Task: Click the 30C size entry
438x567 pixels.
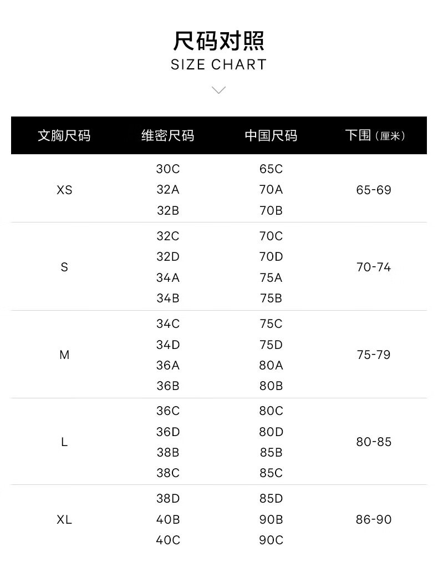Action: (167, 169)
